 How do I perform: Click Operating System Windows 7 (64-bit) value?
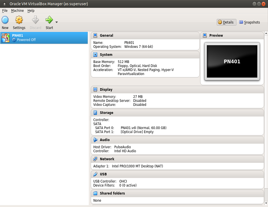click(x=139, y=47)
